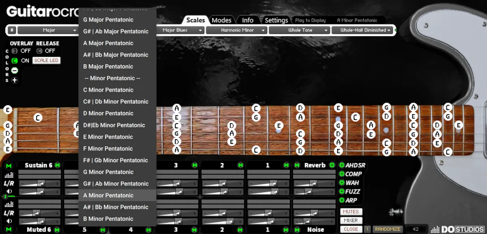Click the exclamation mark button
Screen dimensions: 487x234
click(367, 229)
